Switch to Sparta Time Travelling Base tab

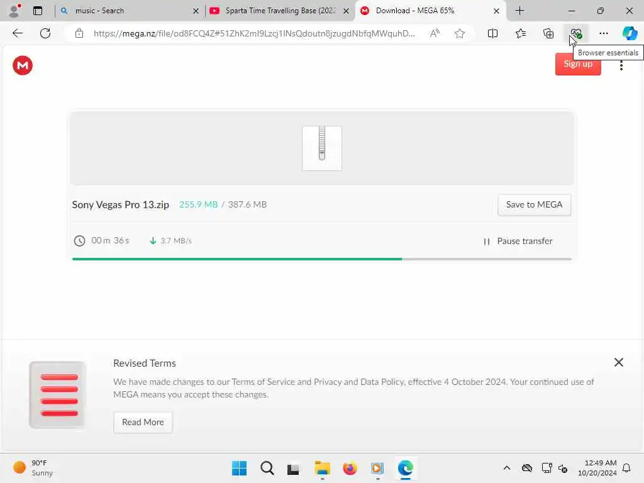click(280, 11)
